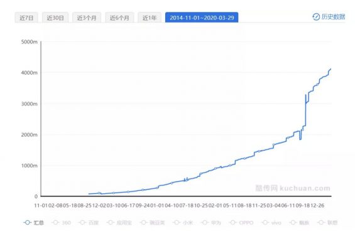This screenshot has width=355, height=239.
Task: Select the 近7日 tab
Action: click(26, 18)
